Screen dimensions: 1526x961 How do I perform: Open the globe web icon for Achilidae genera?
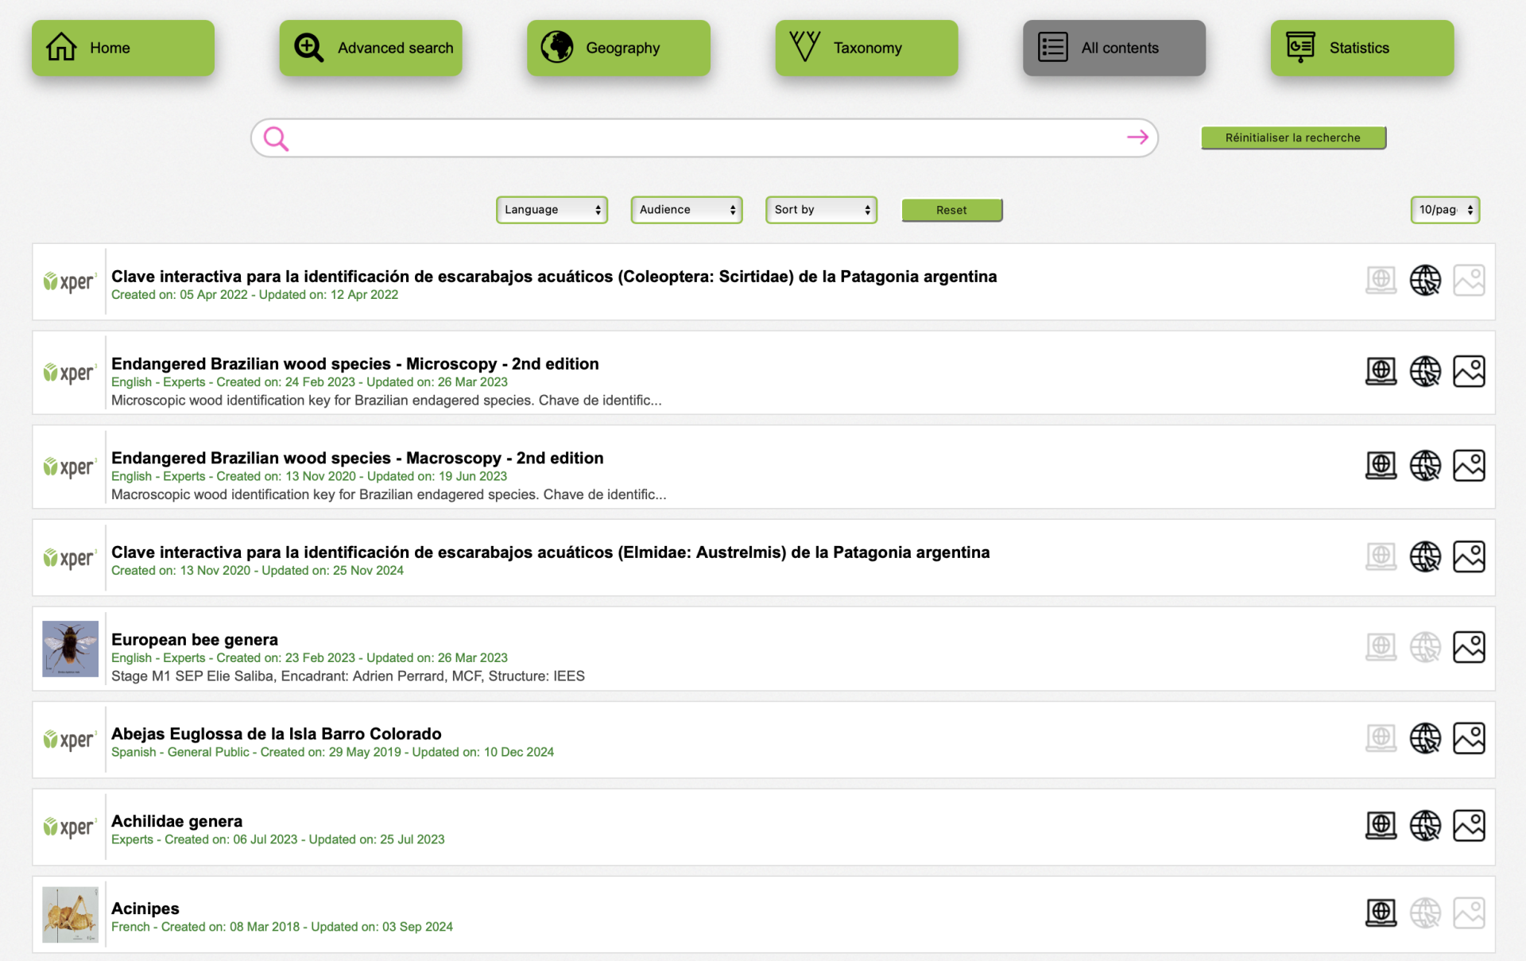point(1425,825)
